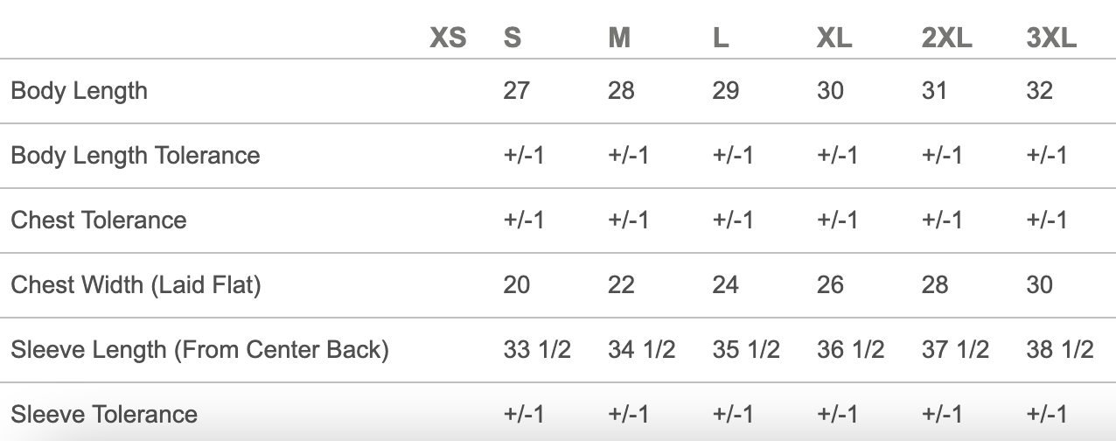Select Body Length value 32 for 3XL

coord(1040,91)
